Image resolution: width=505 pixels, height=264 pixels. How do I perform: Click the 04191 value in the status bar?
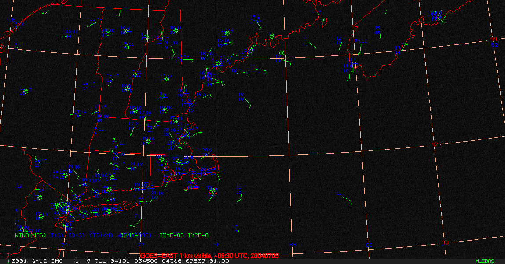click(x=120, y=261)
